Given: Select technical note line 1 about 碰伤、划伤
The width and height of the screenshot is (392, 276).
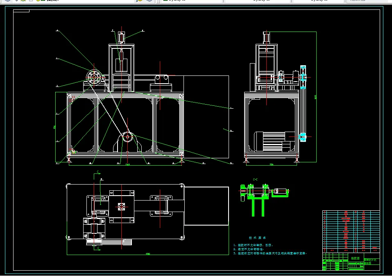Looking at the screenshot, I should click(x=253, y=245).
